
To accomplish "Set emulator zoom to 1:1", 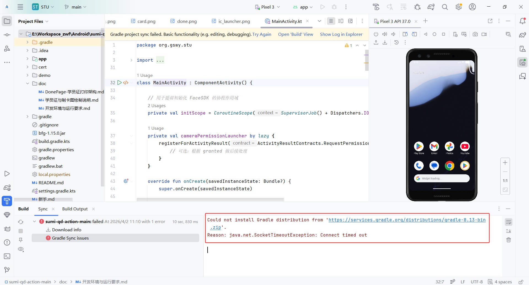I will pyautogui.click(x=505, y=181).
